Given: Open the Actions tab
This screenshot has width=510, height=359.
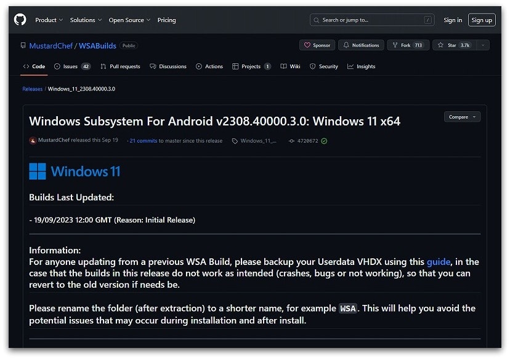Looking at the screenshot, I should (x=209, y=66).
